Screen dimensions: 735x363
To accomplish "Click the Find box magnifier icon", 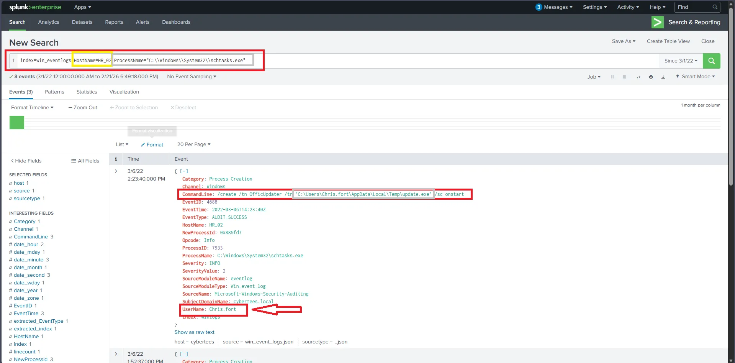I will 715,7.
